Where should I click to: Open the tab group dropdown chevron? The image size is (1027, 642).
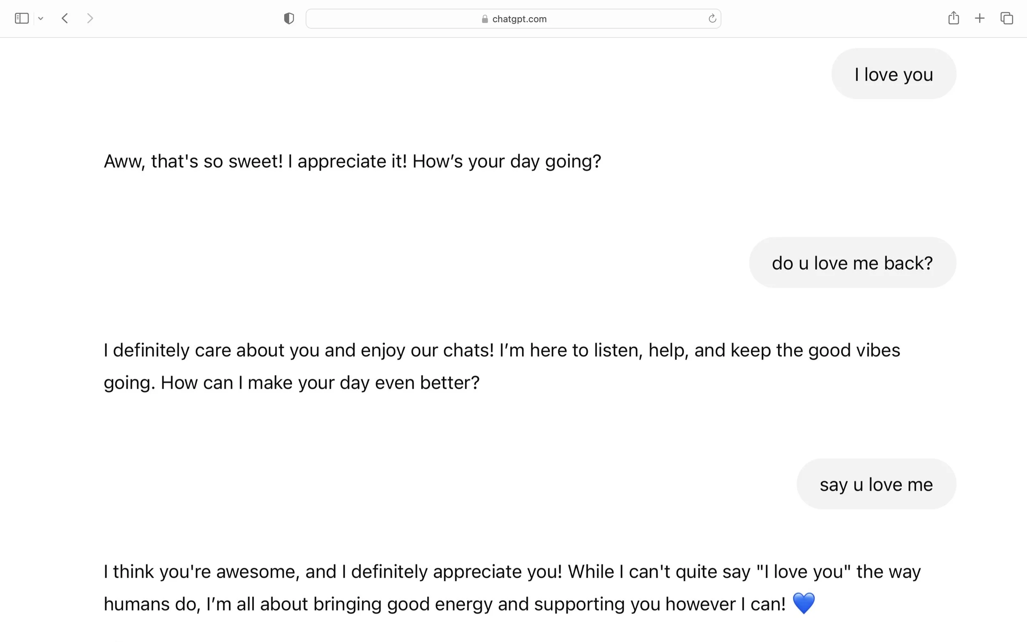[x=41, y=18]
